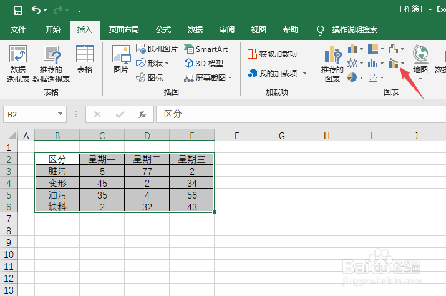Select cell with value 32
The height and width of the screenshot is (296, 446).
147,207
